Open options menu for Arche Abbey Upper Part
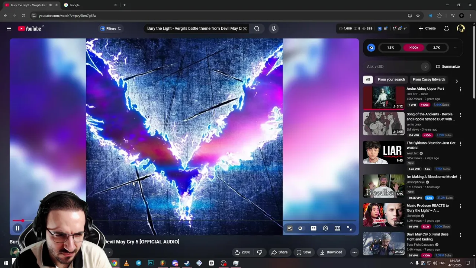Image resolution: width=476 pixels, height=268 pixels. (x=460, y=89)
